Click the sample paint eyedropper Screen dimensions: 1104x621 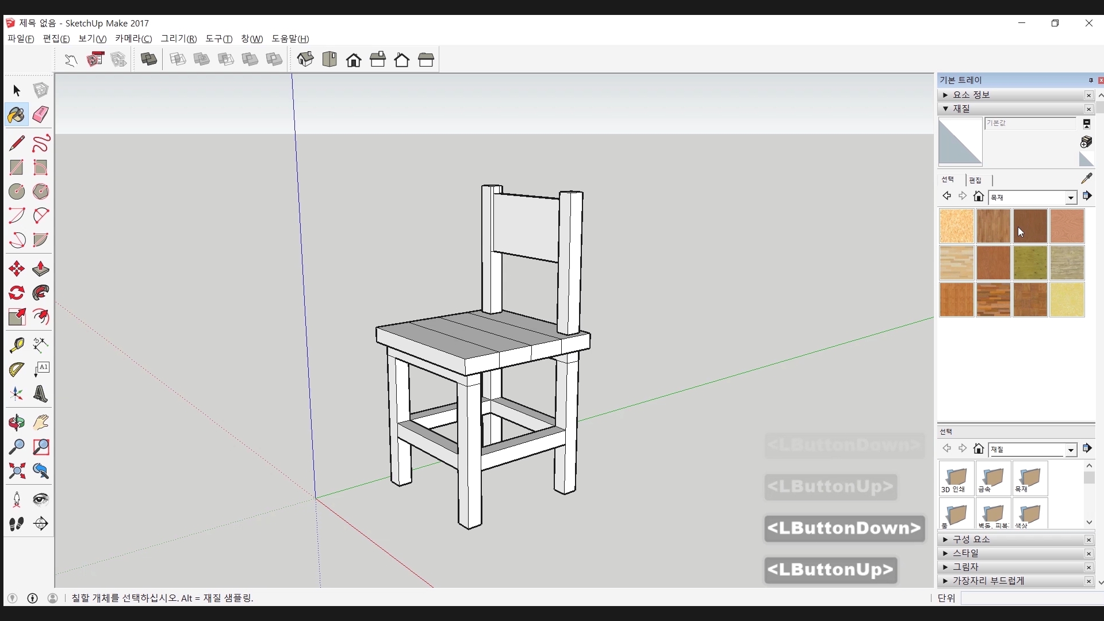pos(1086,179)
